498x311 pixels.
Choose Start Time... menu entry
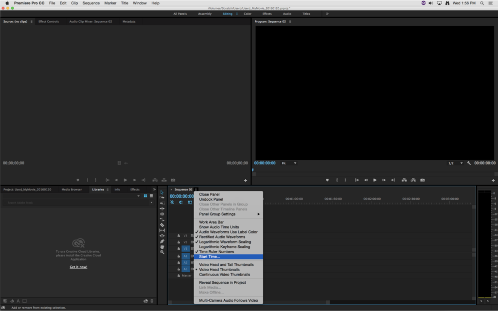(229, 257)
